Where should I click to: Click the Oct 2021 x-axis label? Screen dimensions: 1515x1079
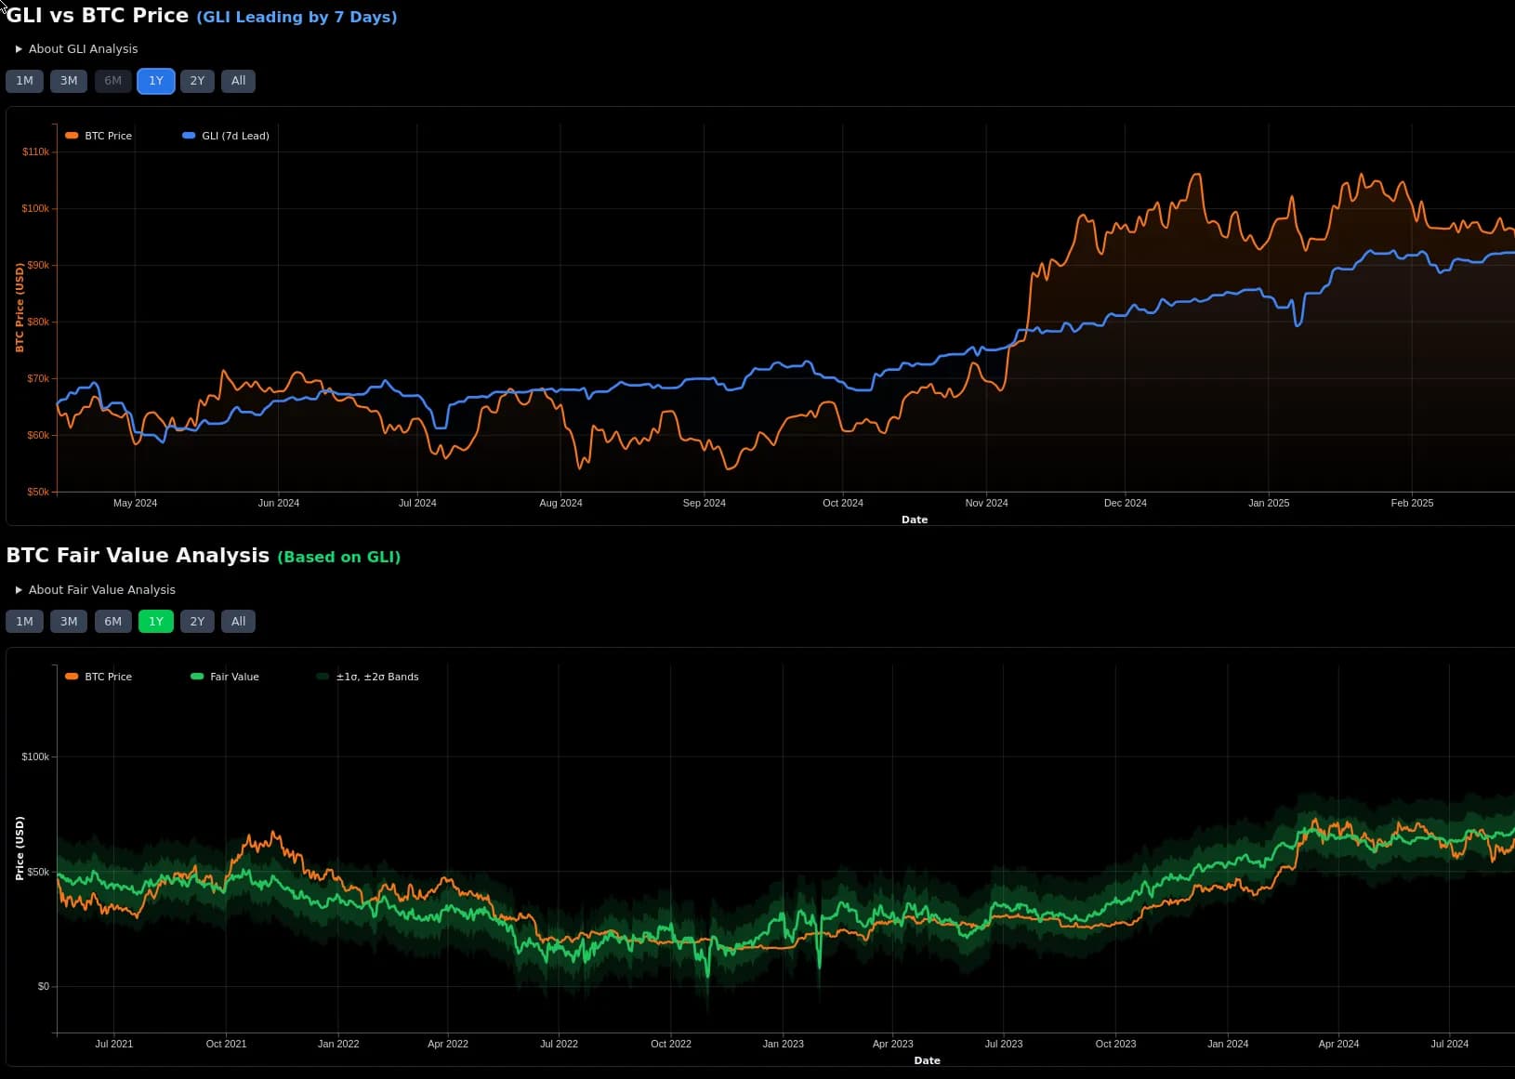click(x=226, y=1044)
